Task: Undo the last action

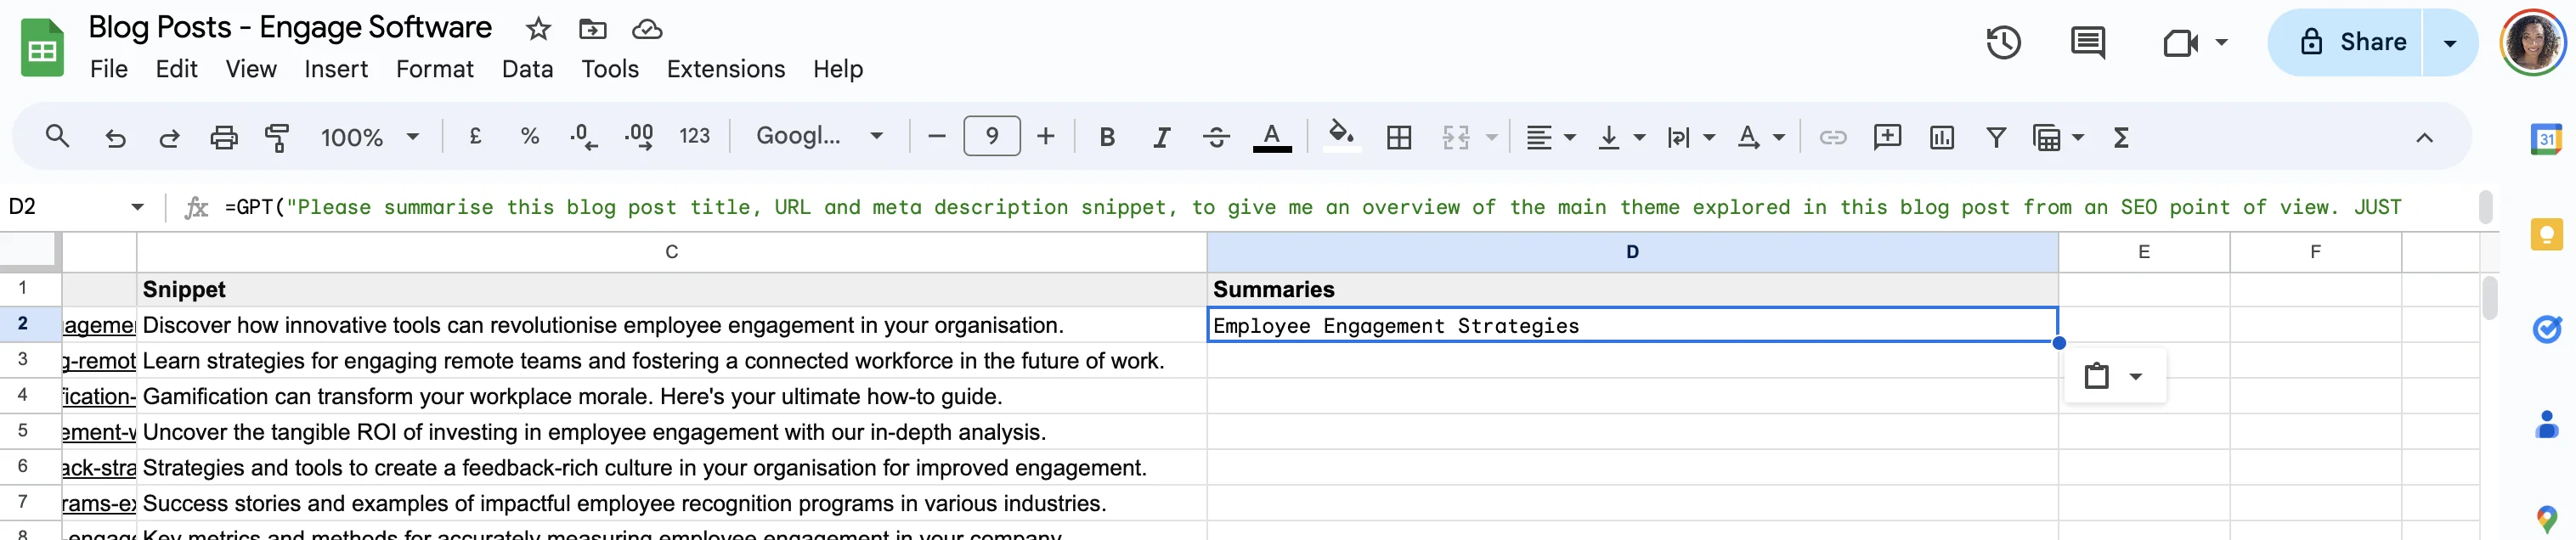Action: (x=115, y=137)
